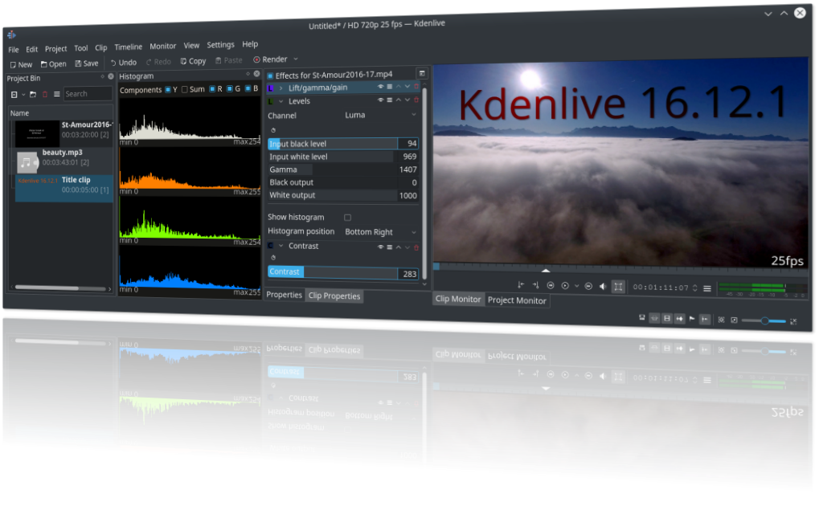819x506 pixels.
Task: Click the zone fit icon in monitor toolbar
Action: [618, 284]
